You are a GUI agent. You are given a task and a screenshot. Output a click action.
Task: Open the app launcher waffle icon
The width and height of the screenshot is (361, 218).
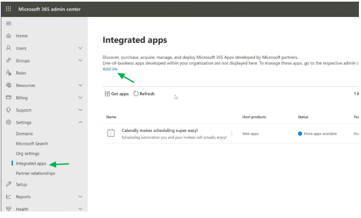[x=9, y=9]
